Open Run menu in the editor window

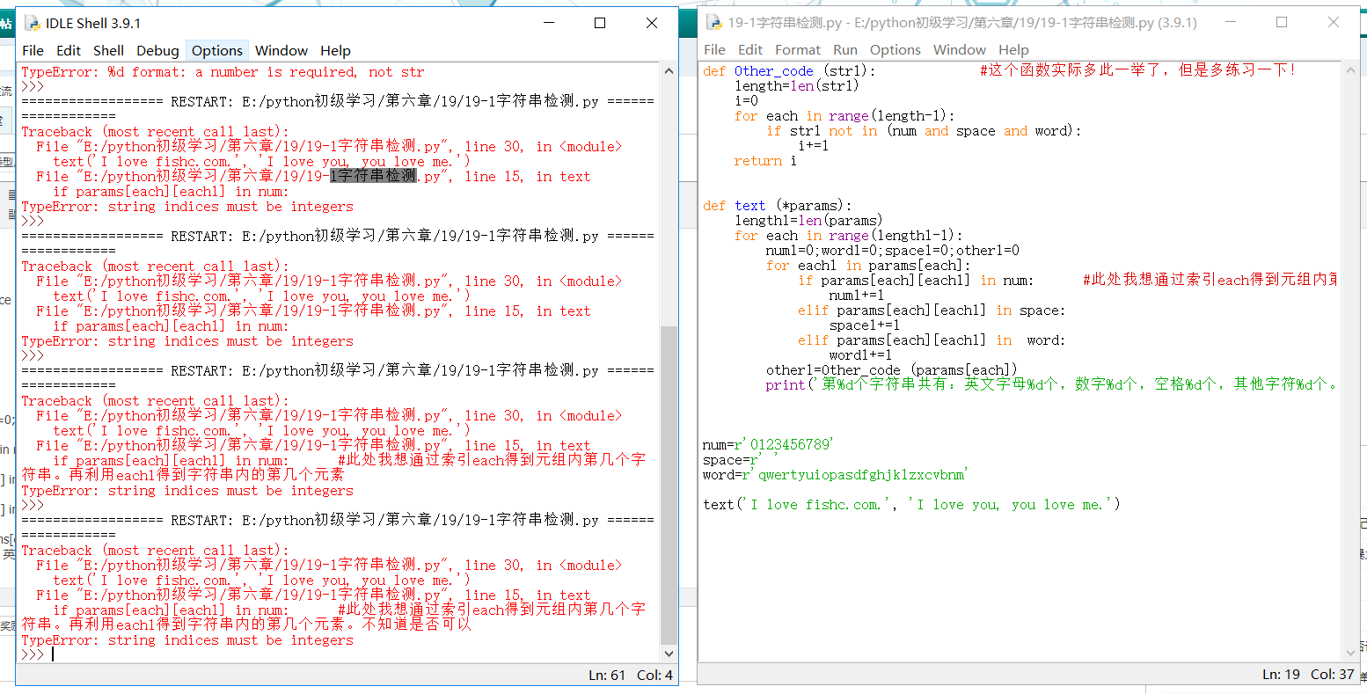click(x=845, y=50)
